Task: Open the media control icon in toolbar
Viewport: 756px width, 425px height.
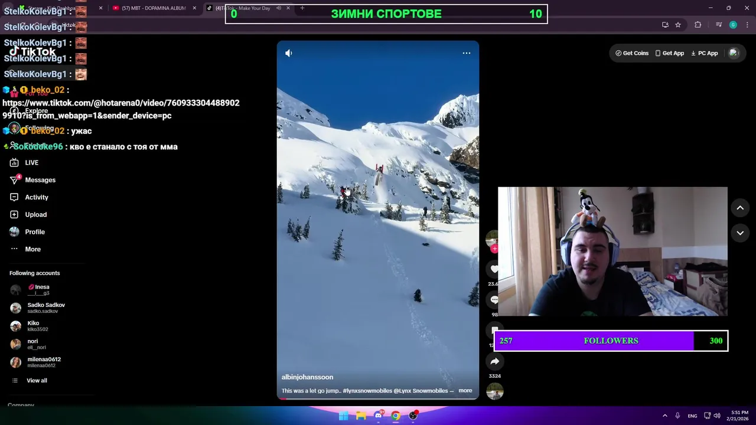Action: [718, 25]
